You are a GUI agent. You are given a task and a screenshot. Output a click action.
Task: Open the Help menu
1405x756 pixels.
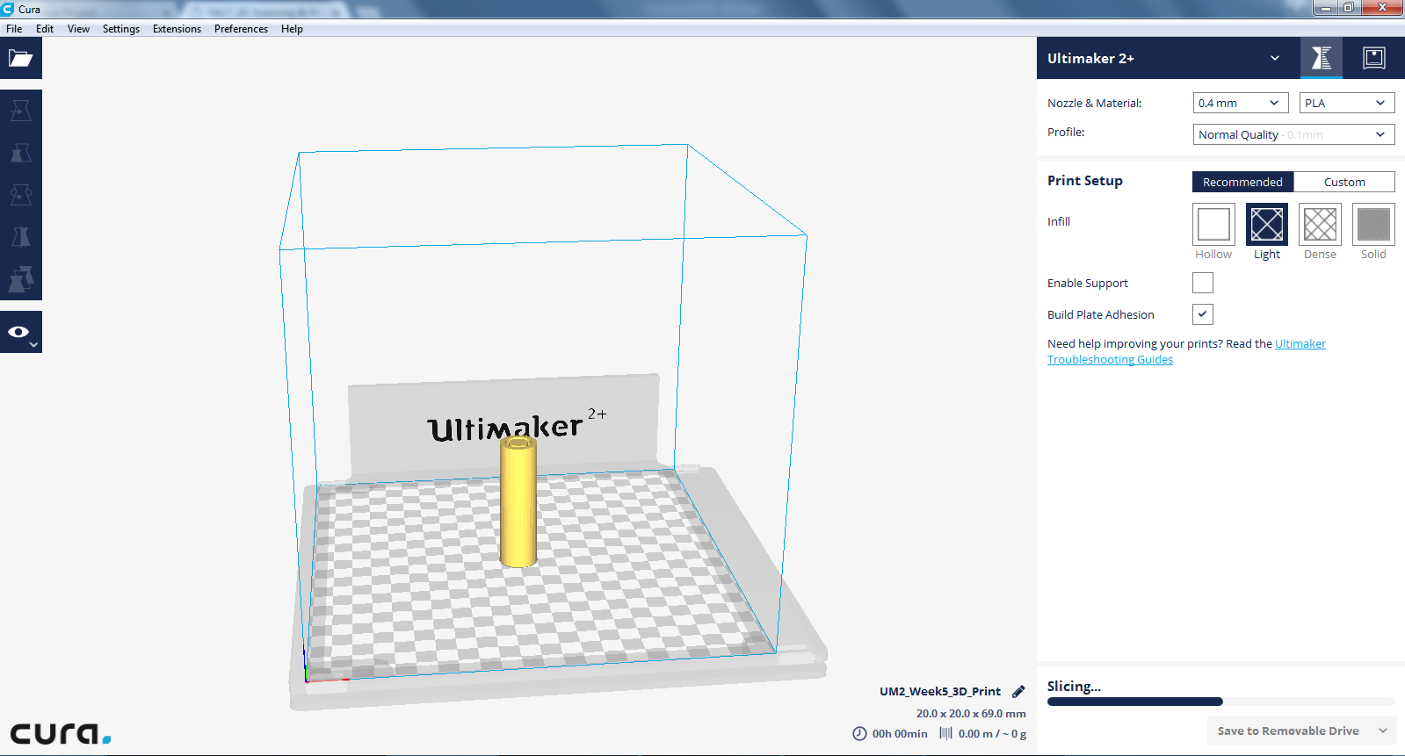click(x=292, y=29)
